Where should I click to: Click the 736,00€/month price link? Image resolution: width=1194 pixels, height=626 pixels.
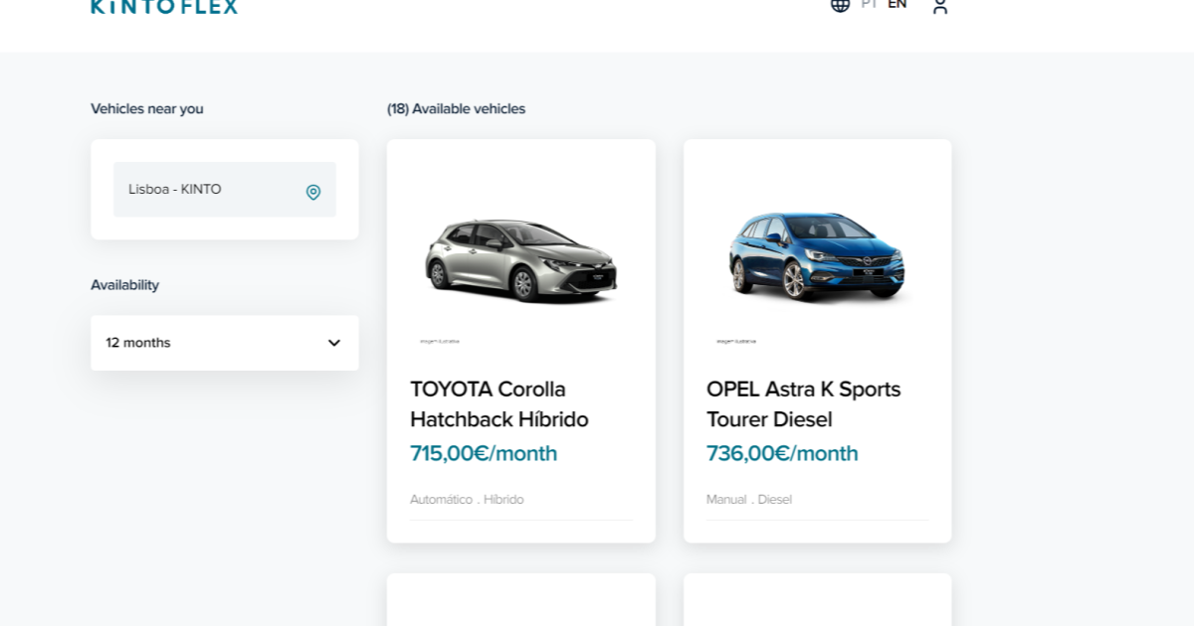(x=781, y=453)
